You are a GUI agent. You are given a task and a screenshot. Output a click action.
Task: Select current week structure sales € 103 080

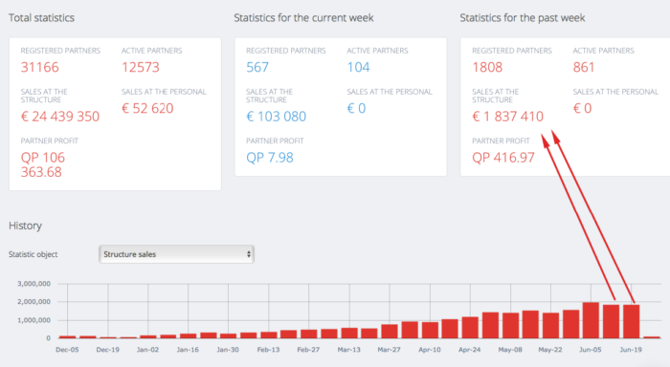[x=276, y=117]
